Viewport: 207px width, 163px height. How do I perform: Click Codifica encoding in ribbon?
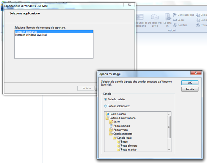coord(180,25)
